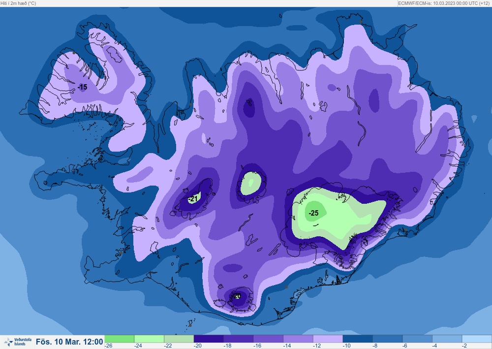Image resolution: width=492 pixels, height=349 pixels.
Task: Click the '-26' legend scale label
Action: (x=108, y=346)
